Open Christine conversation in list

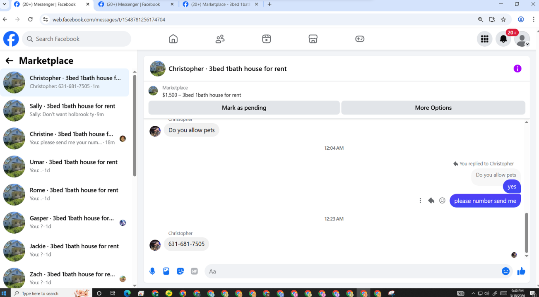[x=65, y=139]
